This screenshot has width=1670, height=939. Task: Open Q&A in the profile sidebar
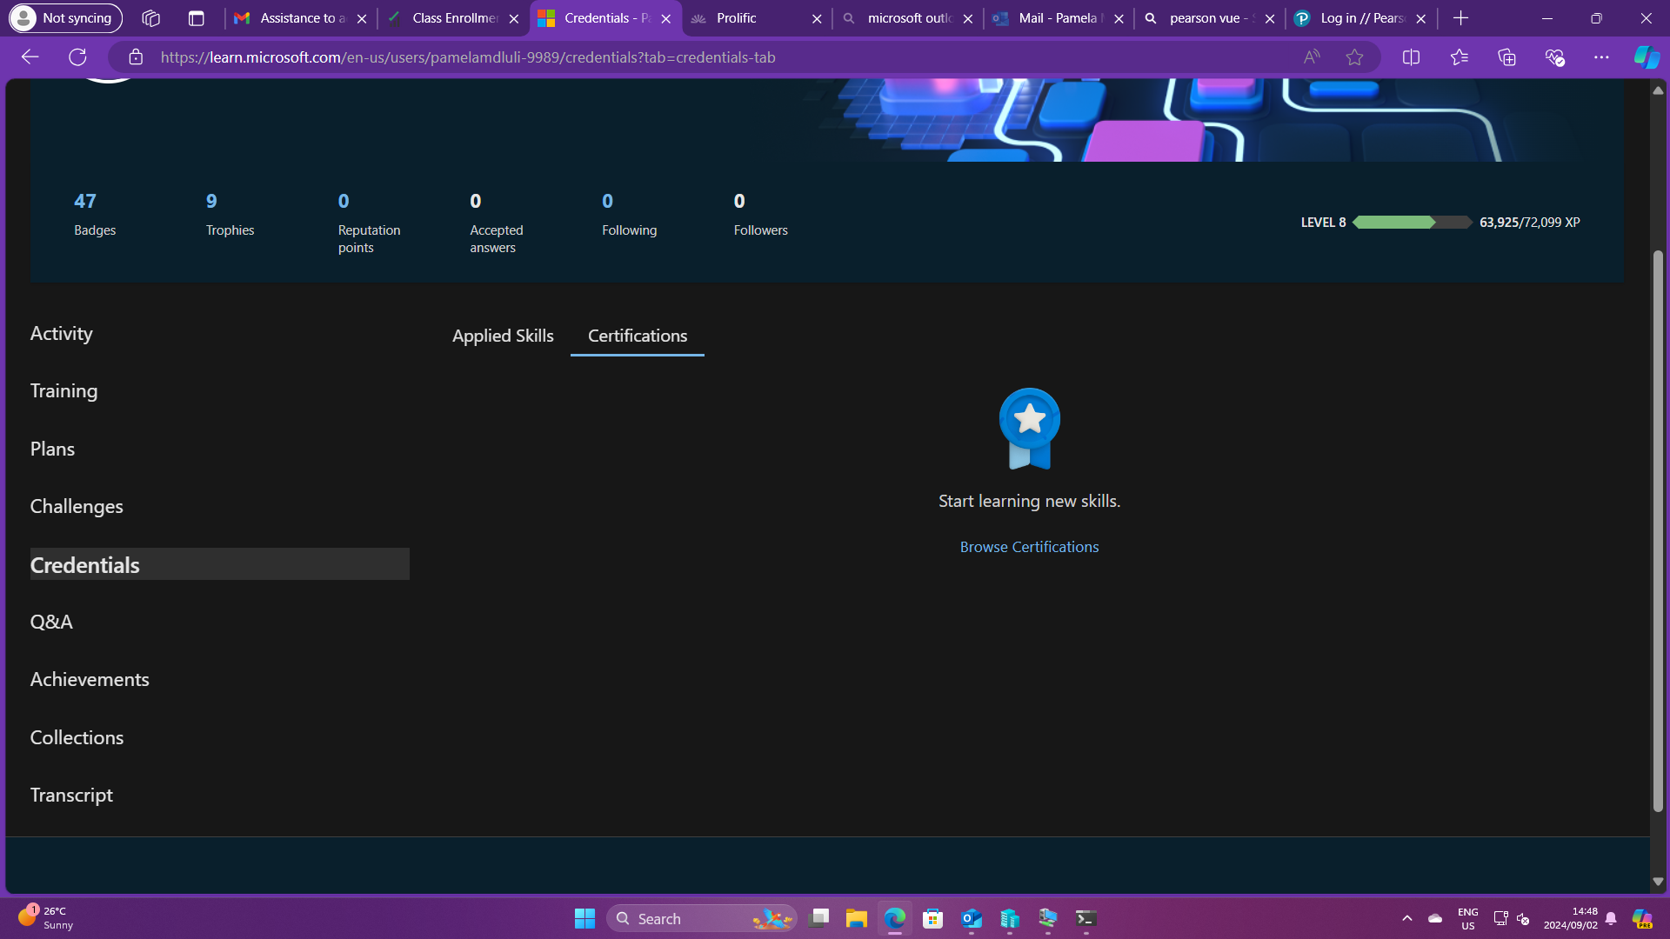pyautogui.click(x=51, y=623)
